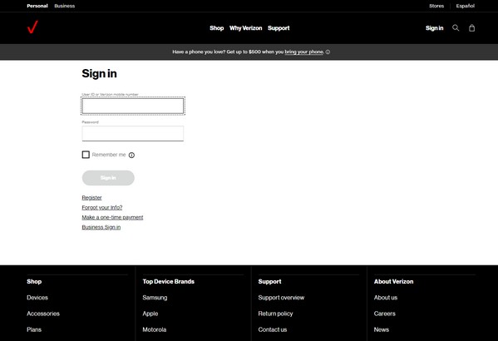498x341 pixels.
Task: Click the info icon after bring your phone
Action: tap(328, 52)
